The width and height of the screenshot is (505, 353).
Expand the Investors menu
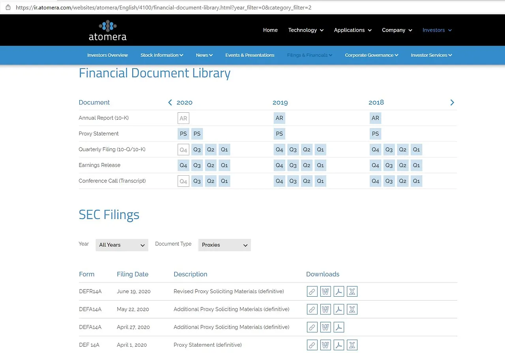pos(437,30)
